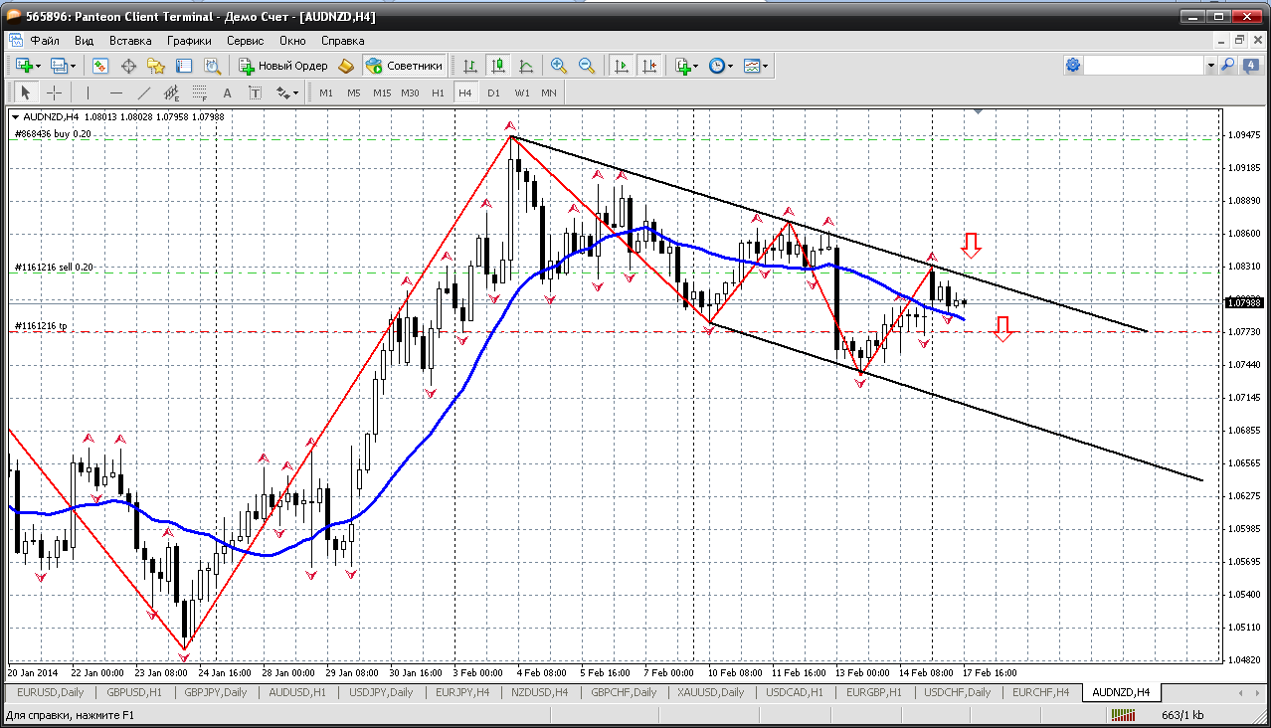Pick the vertical line drawing tool
The width and height of the screenshot is (1271, 728).
88,92
